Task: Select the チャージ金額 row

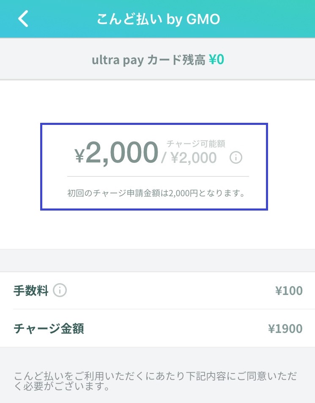Action: pyautogui.click(x=157, y=328)
